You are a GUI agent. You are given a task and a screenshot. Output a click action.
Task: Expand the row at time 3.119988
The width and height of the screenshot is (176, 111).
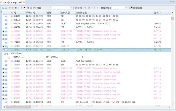(4, 35)
